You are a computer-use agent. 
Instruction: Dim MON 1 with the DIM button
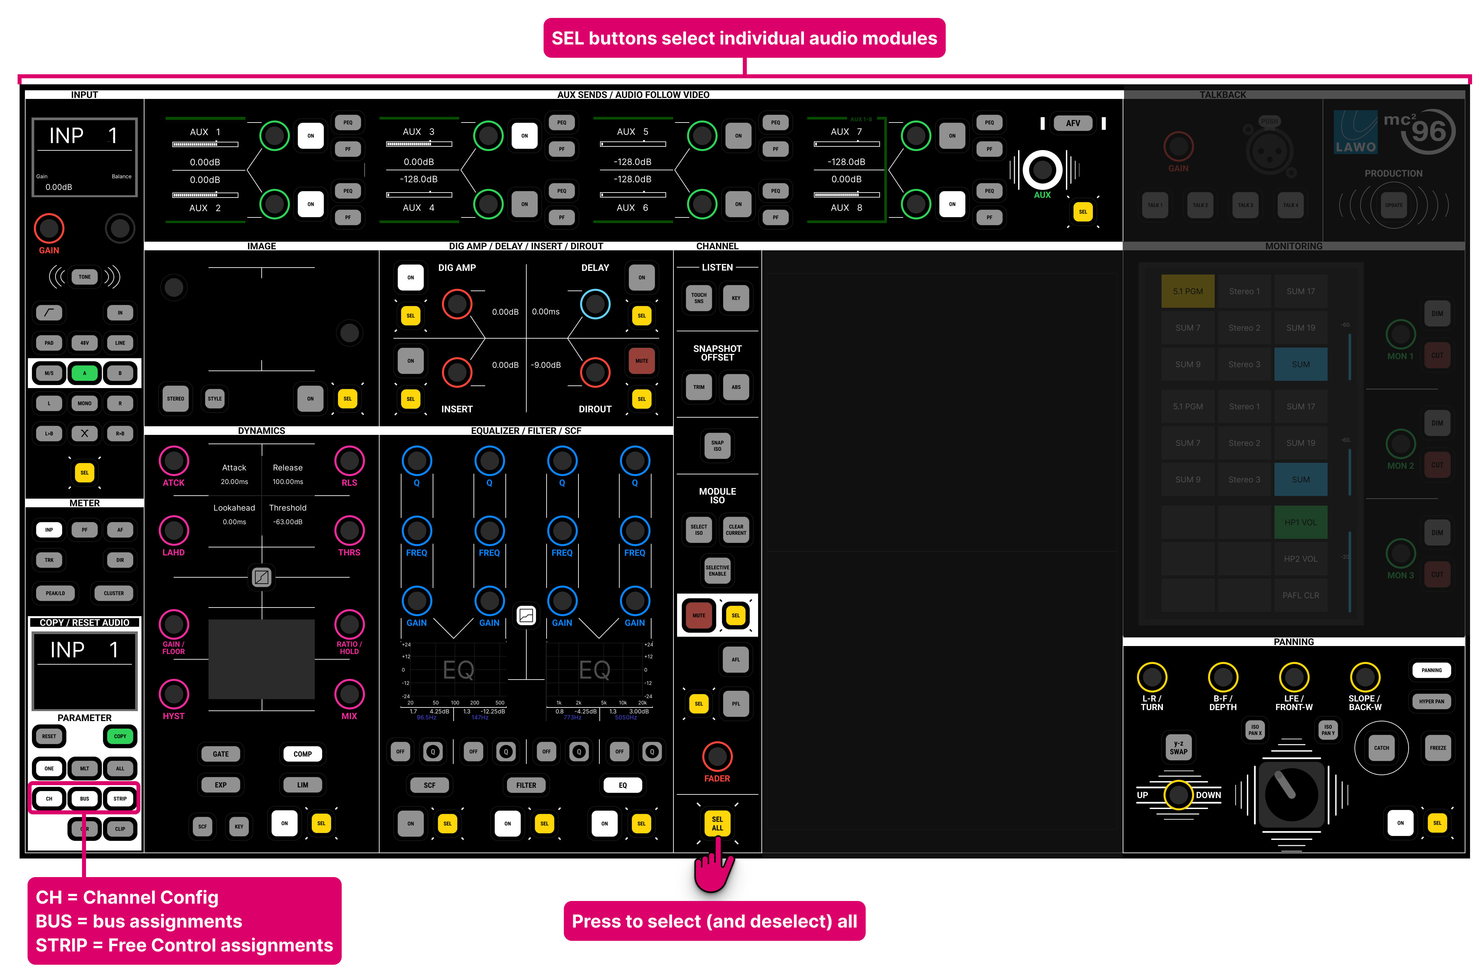[x=1438, y=313]
